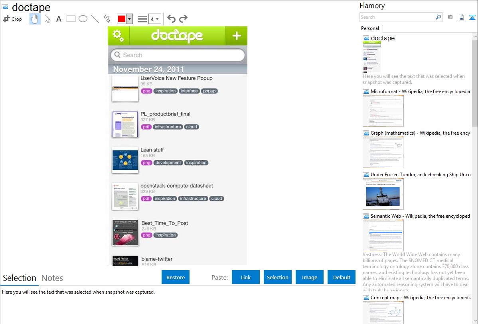
Task: Select the straight line drawing tool
Action: tap(95, 19)
